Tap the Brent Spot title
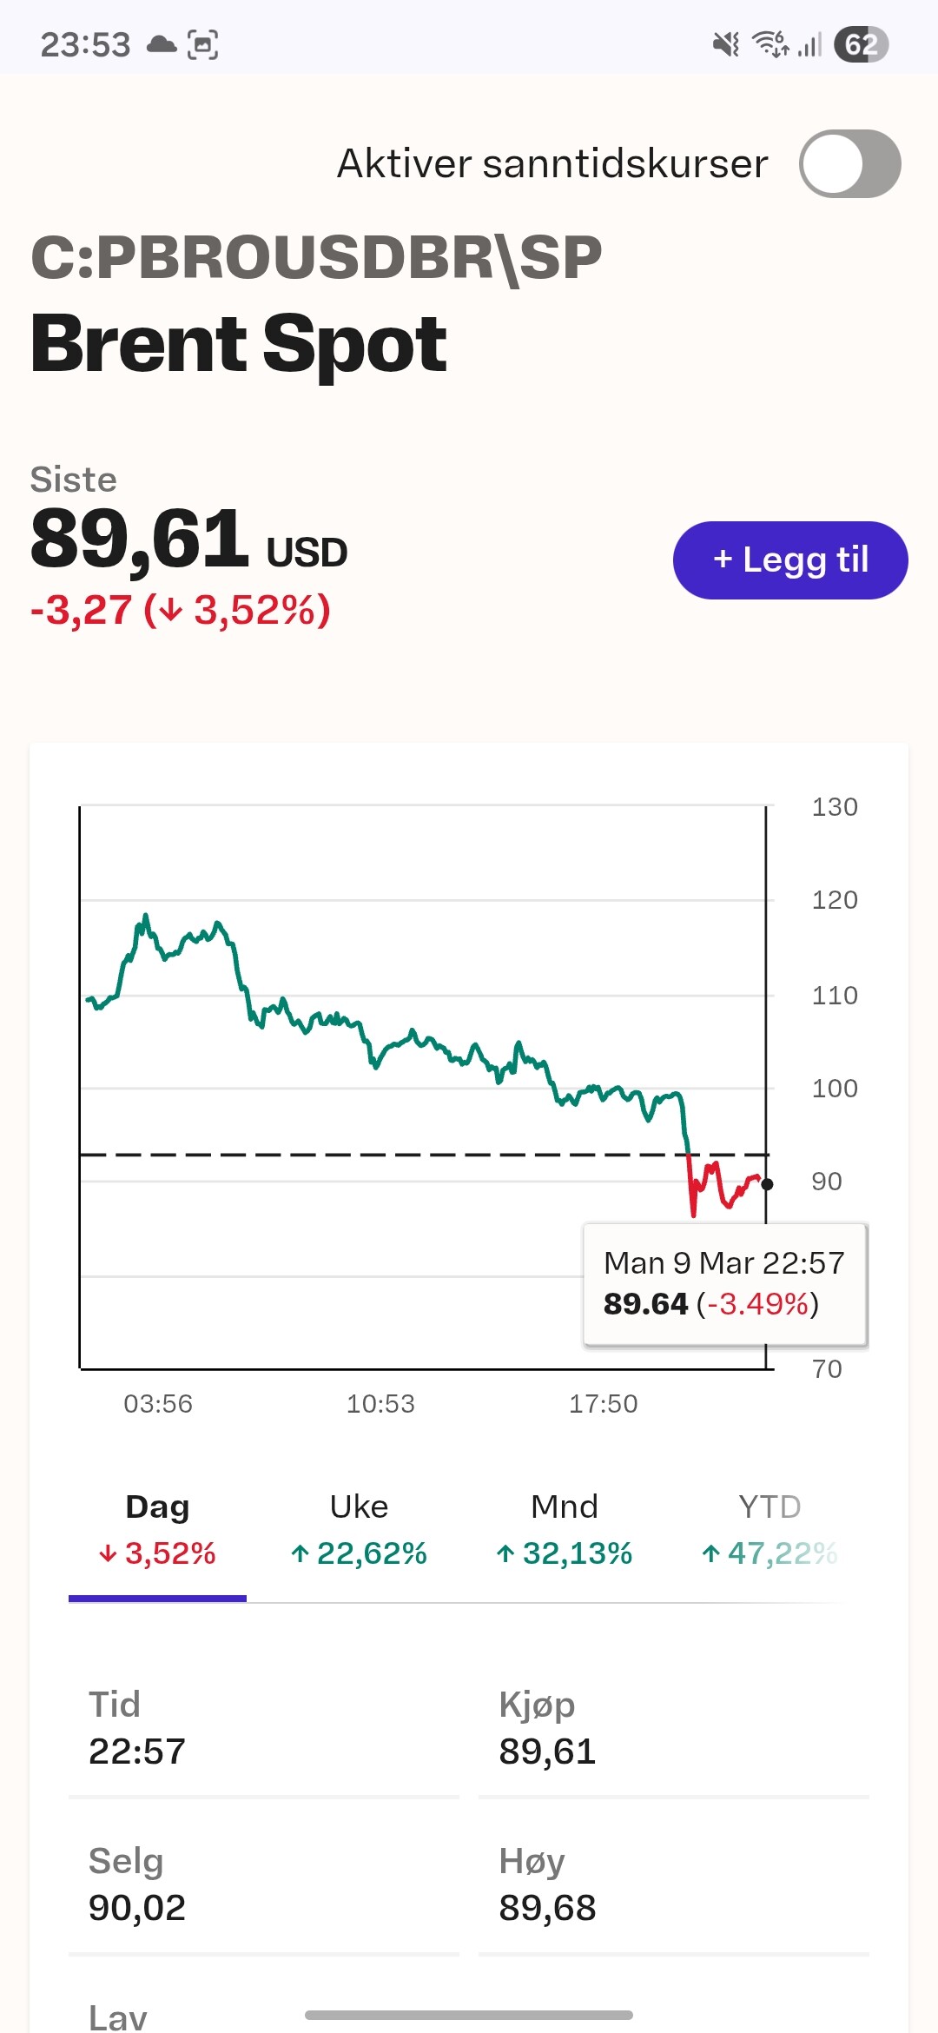This screenshot has height=2033, width=938. point(239,344)
